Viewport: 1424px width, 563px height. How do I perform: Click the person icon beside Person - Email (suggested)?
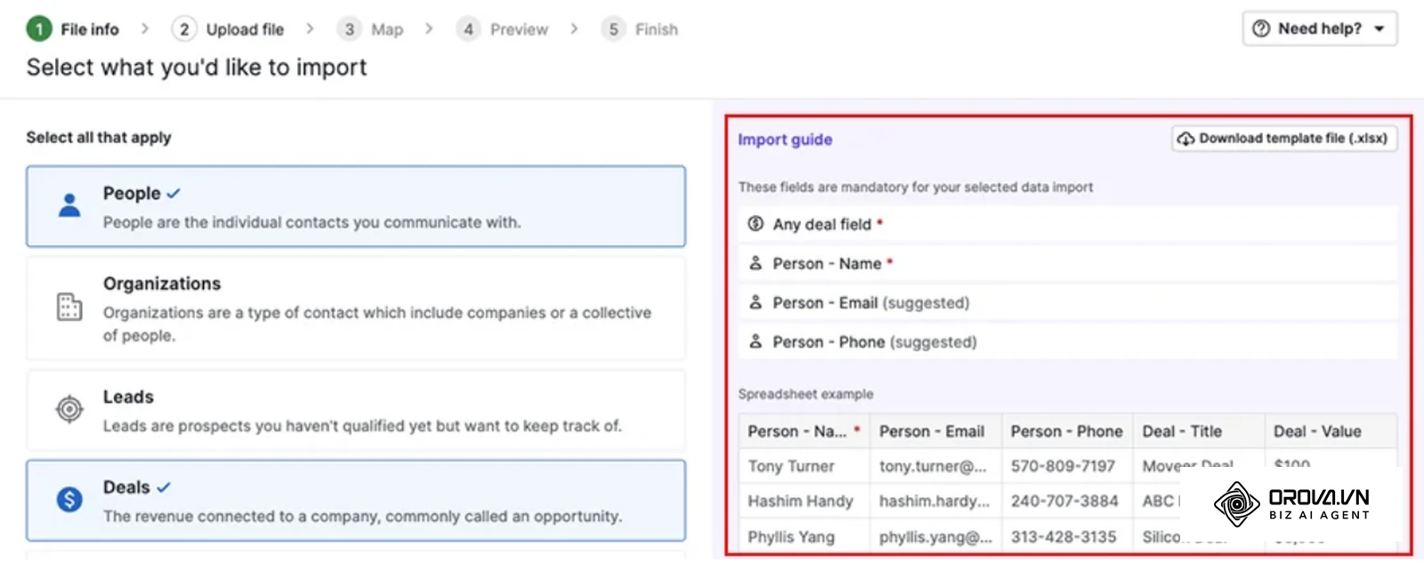click(756, 302)
